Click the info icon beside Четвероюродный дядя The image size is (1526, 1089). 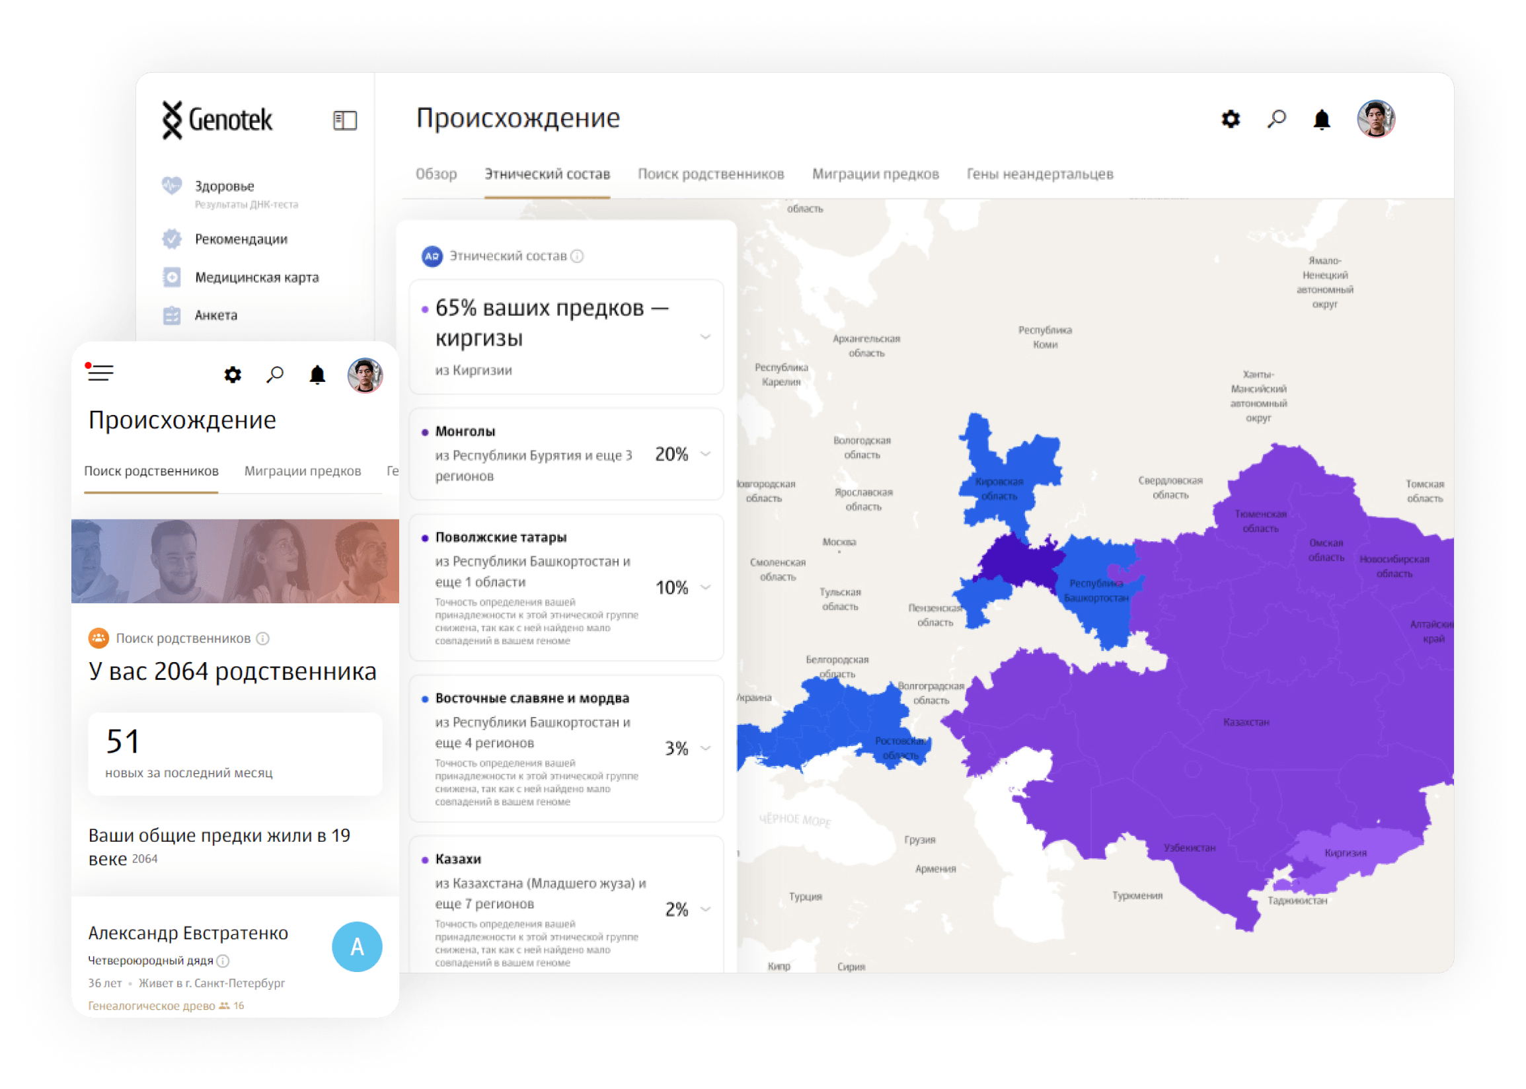point(223,961)
